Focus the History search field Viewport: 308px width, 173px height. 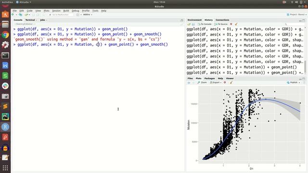pyautogui.click(x=295, y=25)
